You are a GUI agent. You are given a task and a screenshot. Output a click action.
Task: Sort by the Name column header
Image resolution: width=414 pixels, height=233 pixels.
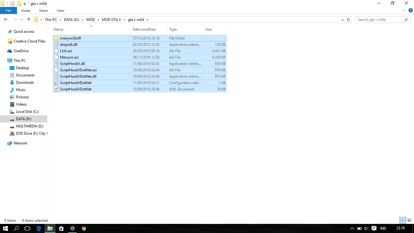pos(58,29)
